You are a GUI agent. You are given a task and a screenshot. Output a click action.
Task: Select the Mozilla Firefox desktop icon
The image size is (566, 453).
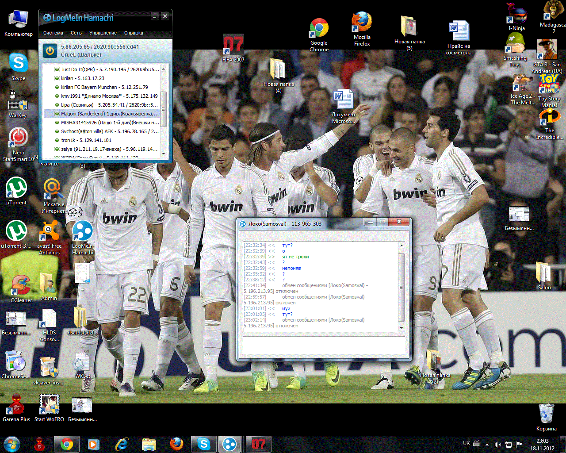point(362,29)
